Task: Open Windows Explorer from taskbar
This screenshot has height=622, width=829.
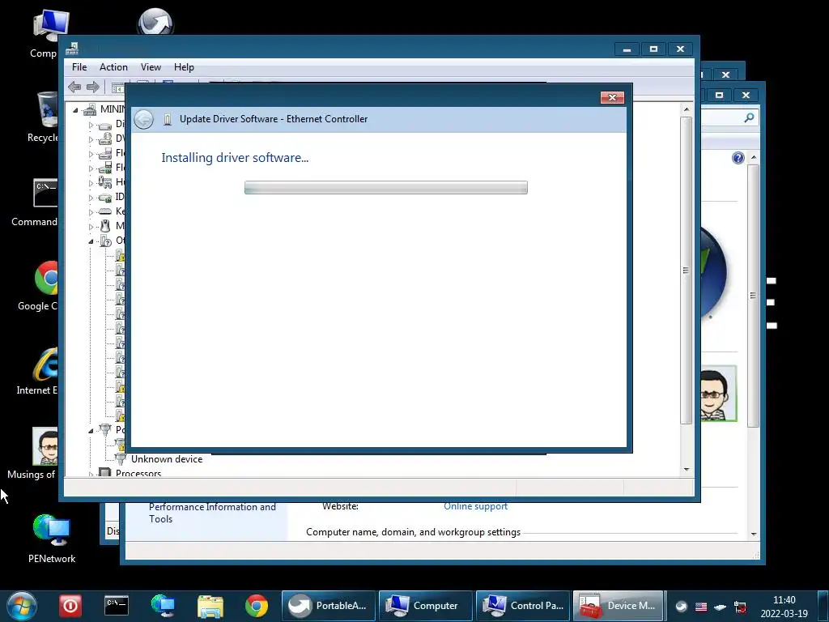Action: [210, 606]
